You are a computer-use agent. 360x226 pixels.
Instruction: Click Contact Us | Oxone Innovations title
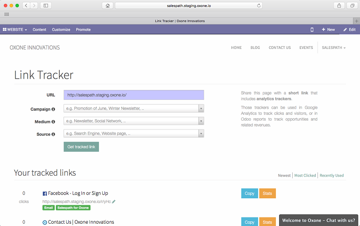[81, 222]
